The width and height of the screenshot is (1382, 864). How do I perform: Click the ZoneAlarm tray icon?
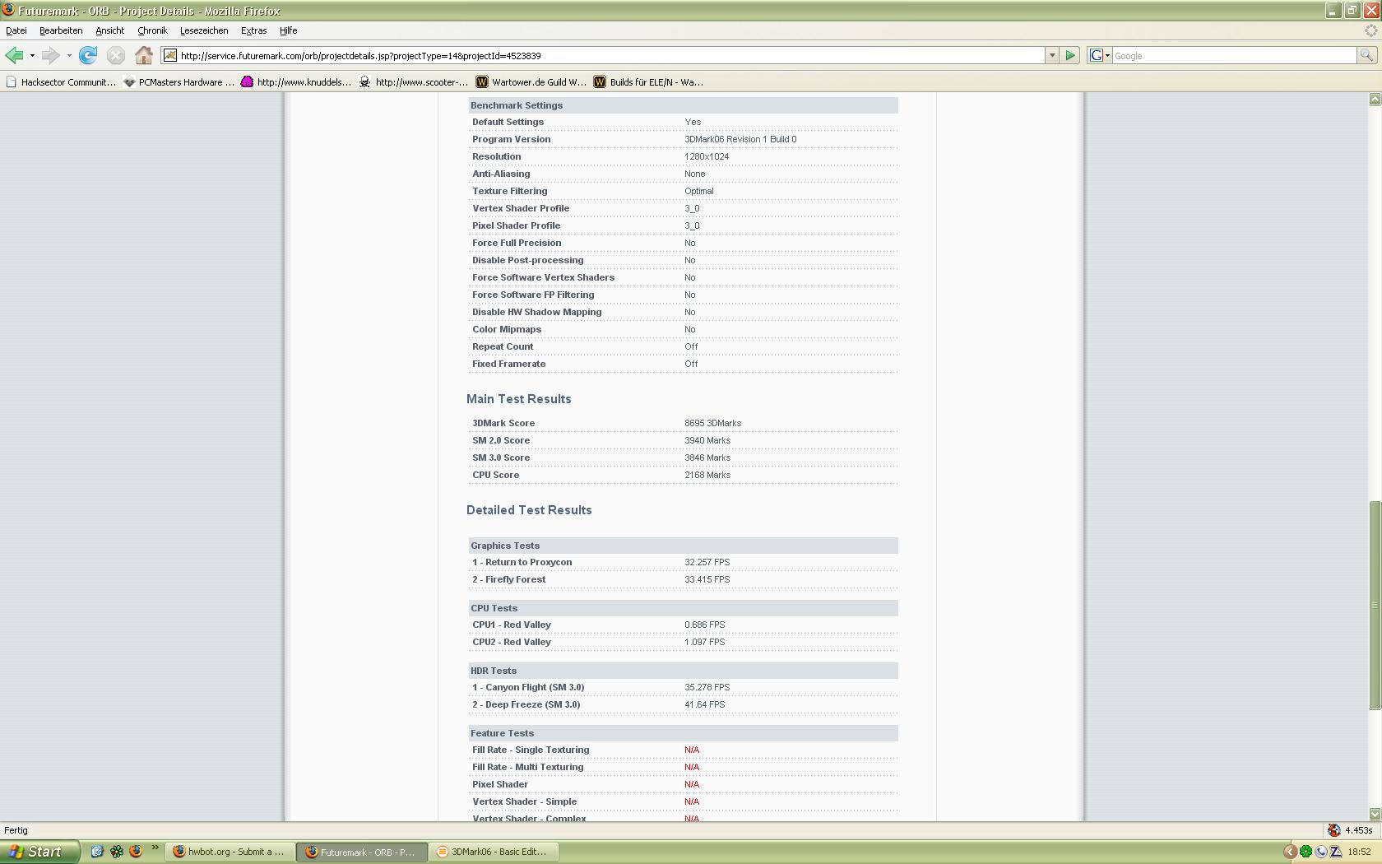[1336, 852]
